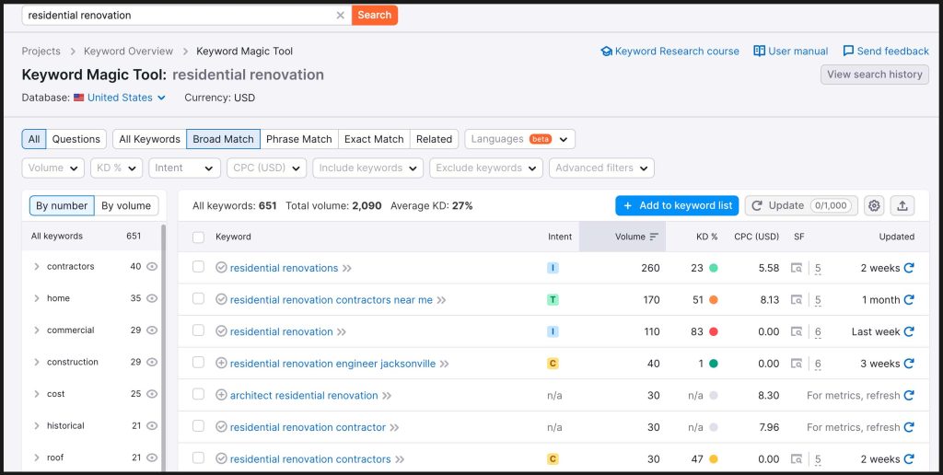Open the Intent filter dropdown
This screenshot has width=943, height=475.
click(x=184, y=168)
